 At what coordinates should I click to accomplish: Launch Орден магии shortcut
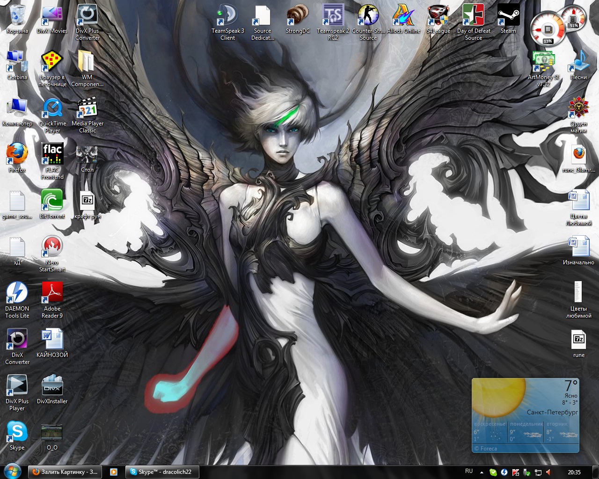579,115
